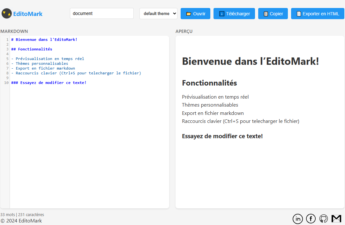The width and height of the screenshot is (345, 225).
Task: Click preview item 'Thèmes personnalisables'
Action: (210, 105)
